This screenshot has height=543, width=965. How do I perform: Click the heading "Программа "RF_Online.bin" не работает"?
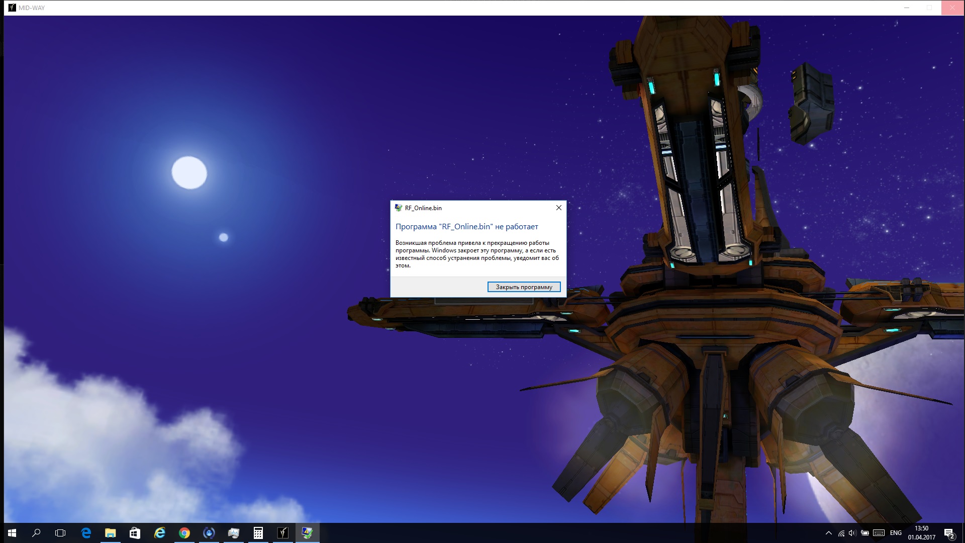coord(467,227)
